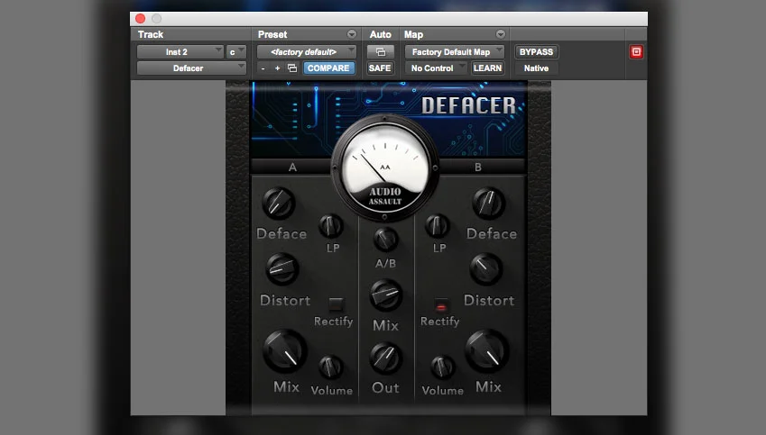Toggle plugin BYPASS
The image size is (766, 435).
coord(536,51)
